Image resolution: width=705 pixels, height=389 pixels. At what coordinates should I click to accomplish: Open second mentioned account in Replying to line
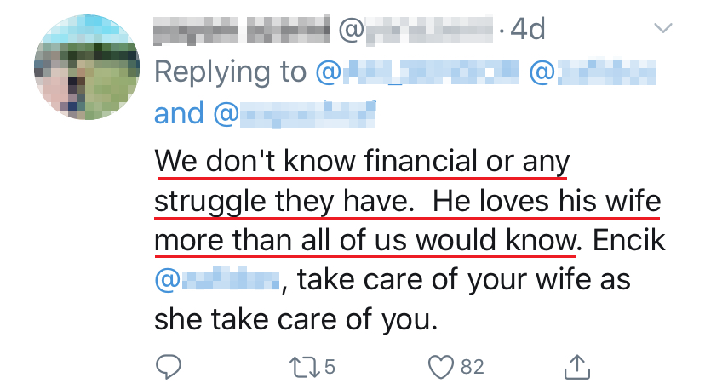coord(593,72)
